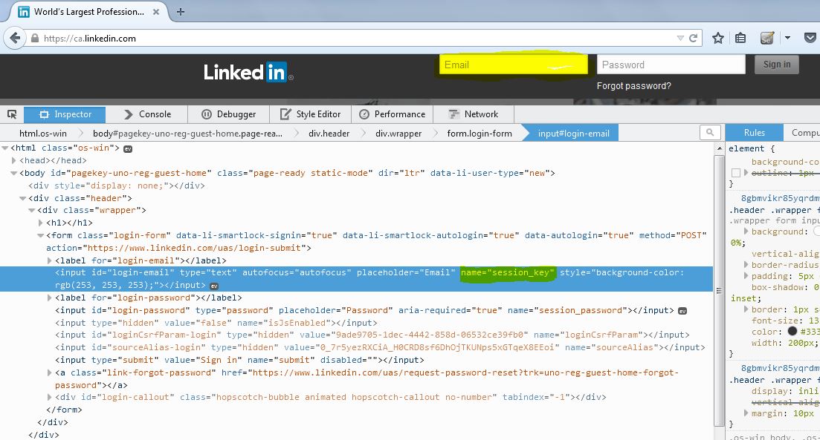The image size is (820, 440).
Task: Click the Selenium IDE toolbar icon
Action: coord(766,37)
